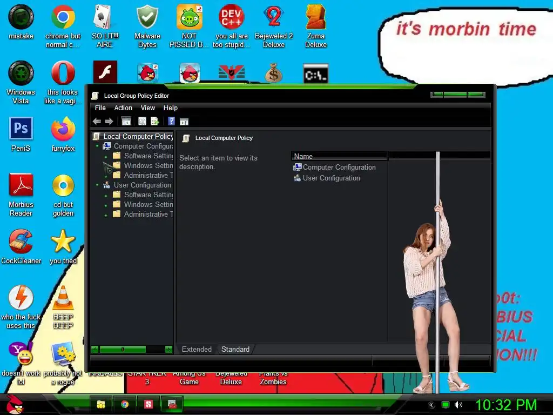The height and width of the screenshot is (415, 553).
Task: Click the Angry Bird Start button
Action: tap(15, 404)
